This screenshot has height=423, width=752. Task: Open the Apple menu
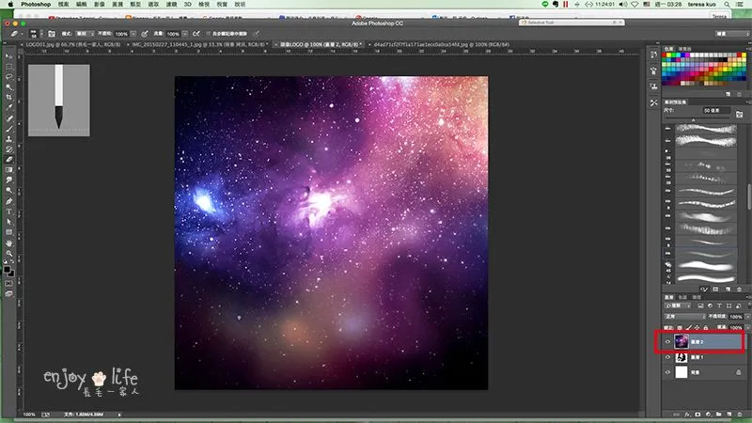[x=10, y=5]
